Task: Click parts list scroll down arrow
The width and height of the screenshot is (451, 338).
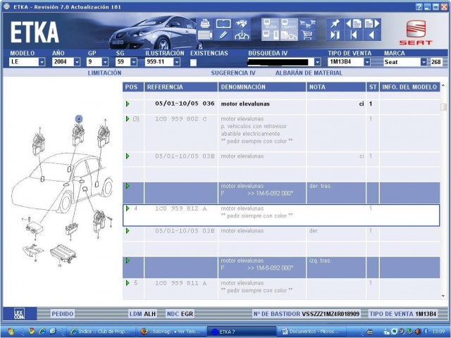Action: [443, 296]
